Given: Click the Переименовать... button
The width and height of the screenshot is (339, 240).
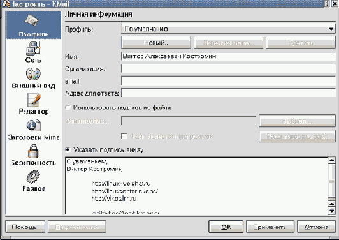Looking at the screenshot, I should click(229, 42).
